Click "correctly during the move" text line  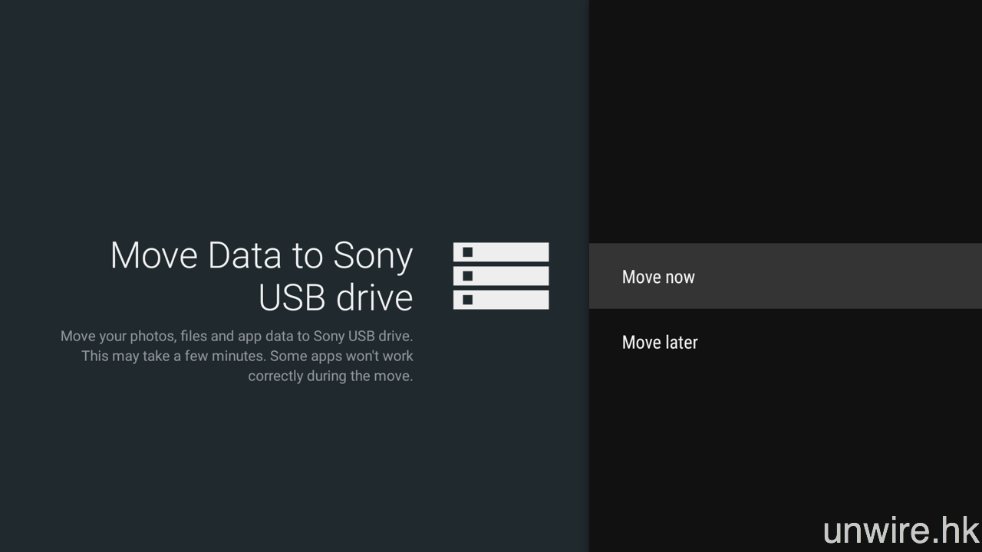[x=330, y=376]
